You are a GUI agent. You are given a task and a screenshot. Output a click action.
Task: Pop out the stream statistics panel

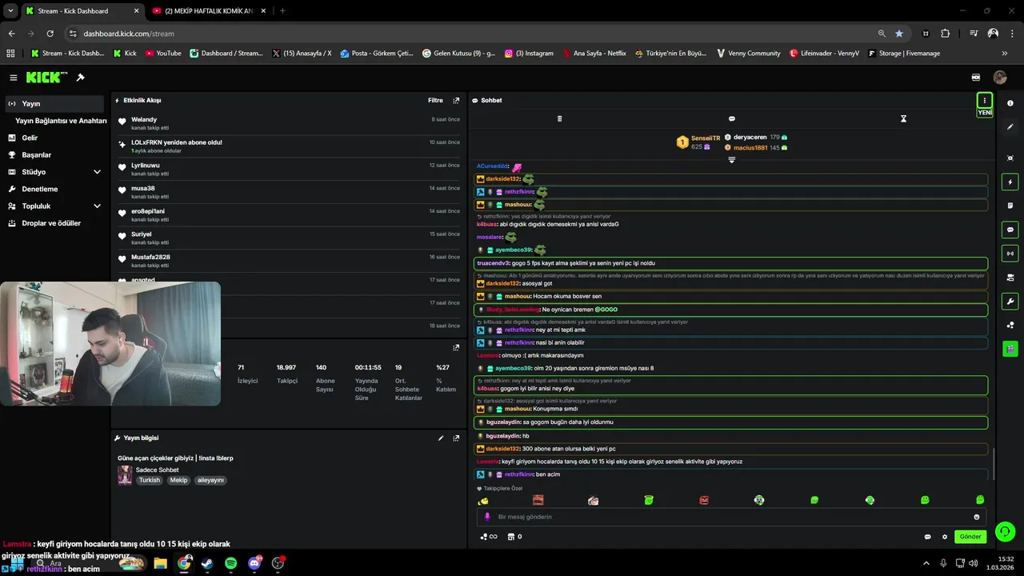pyautogui.click(x=456, y=348)
